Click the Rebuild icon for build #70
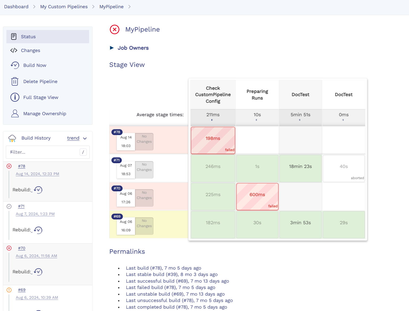Viewport: 409px width, 311px height. (38, 272)
